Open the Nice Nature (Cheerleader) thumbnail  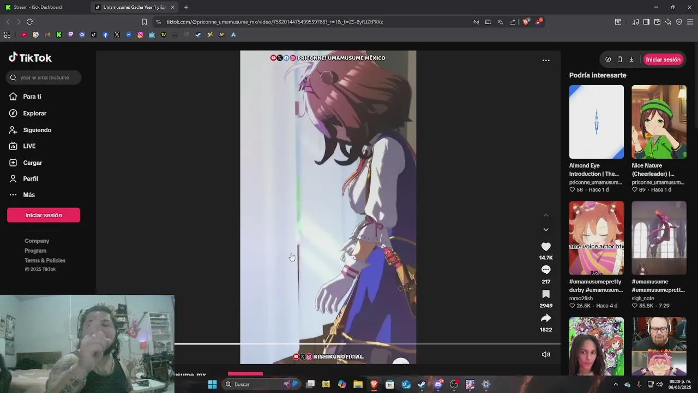tap(659, 122)
